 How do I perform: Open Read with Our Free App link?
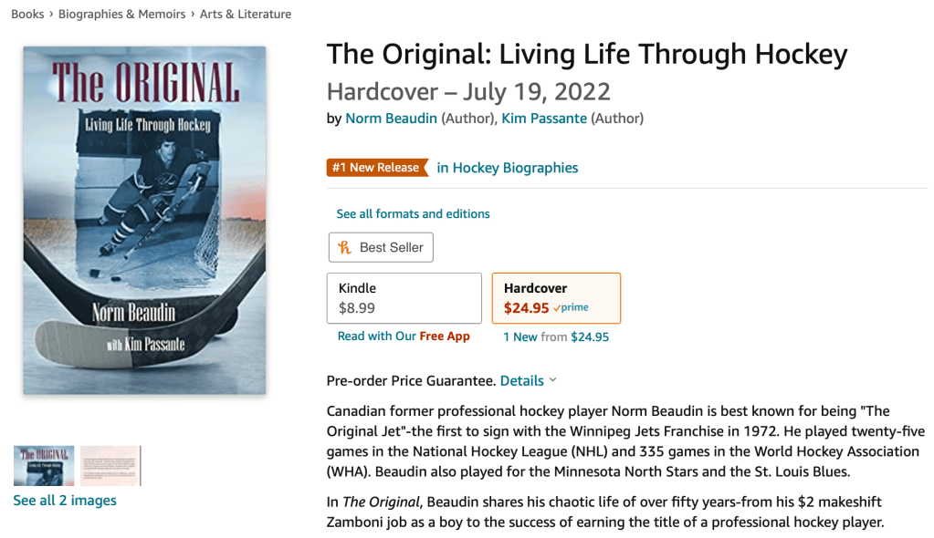click(x=404, y=336)
